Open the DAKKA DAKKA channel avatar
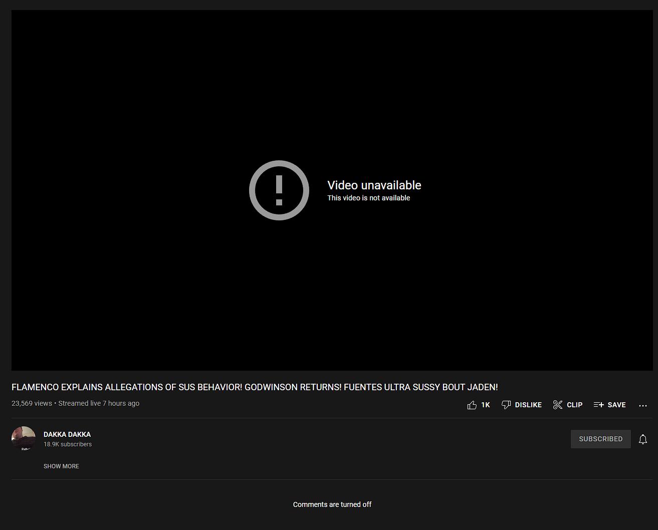 [24, 438]
